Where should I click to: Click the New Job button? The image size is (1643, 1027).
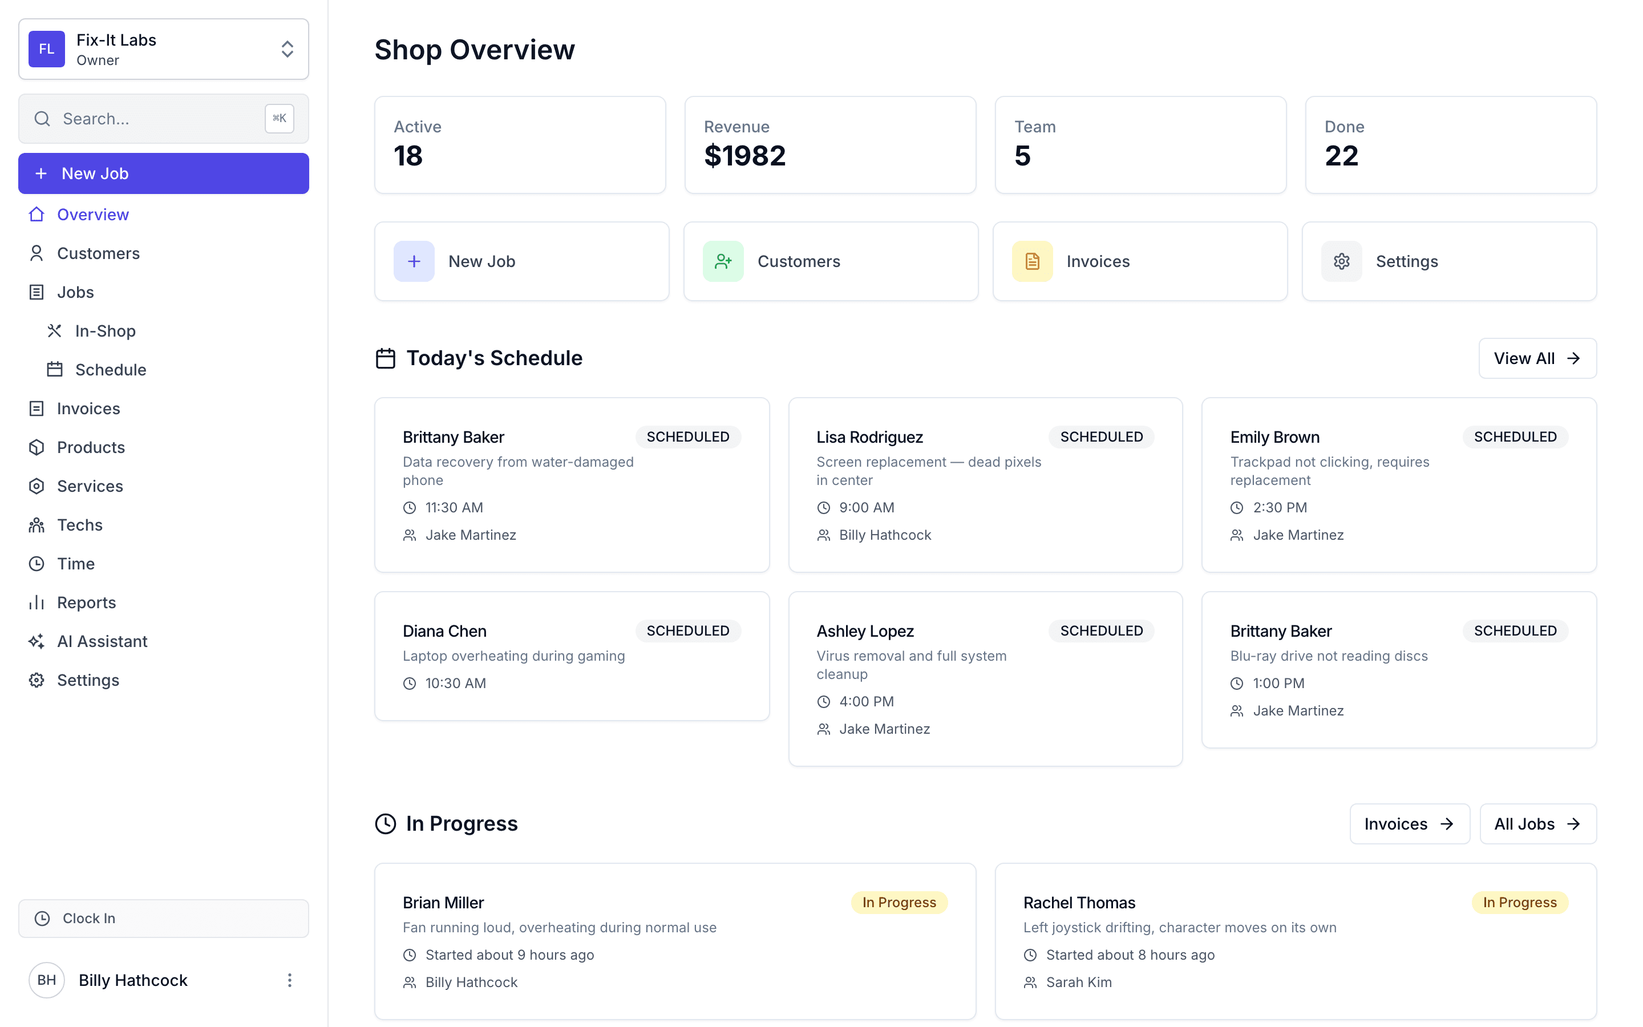[163, 173]
